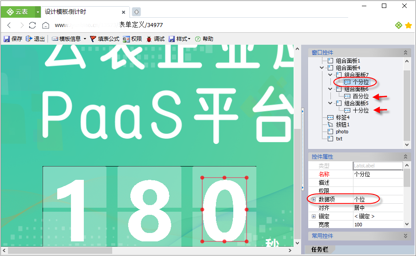This screenshot has height=256, width=416.
Task: Click the side panel splitter handle
Action: point(302,150)
